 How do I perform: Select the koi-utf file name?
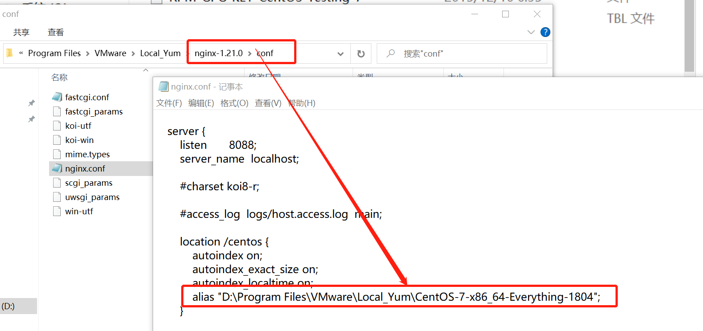pos(78,126)
